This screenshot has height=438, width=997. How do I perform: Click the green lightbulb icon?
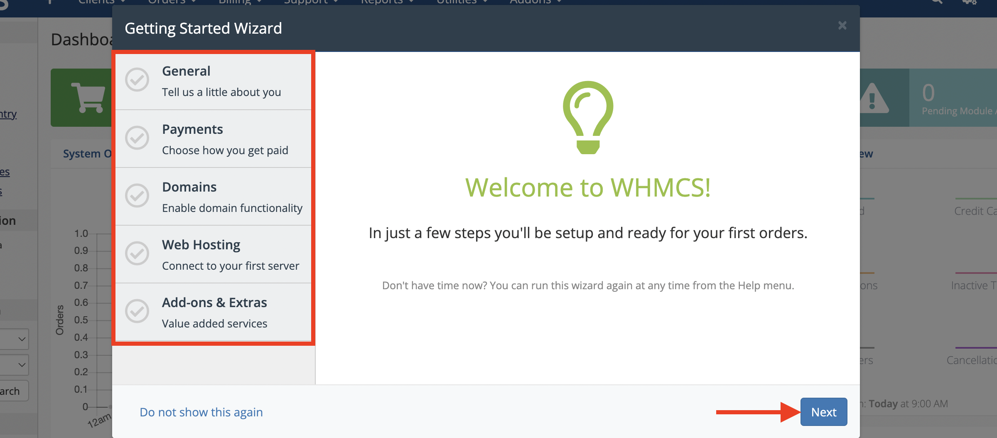[588, 118]
